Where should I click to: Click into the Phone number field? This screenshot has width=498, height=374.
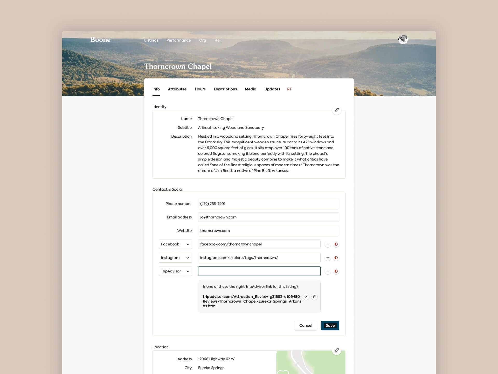[x=268, y=204]
